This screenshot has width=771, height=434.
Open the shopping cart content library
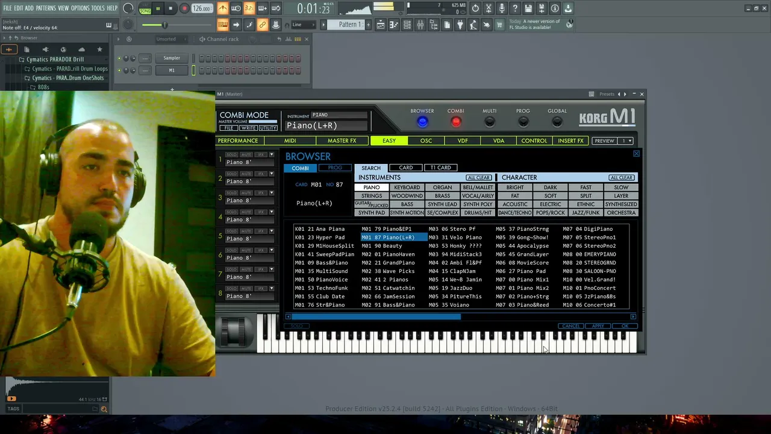[499, 25]
